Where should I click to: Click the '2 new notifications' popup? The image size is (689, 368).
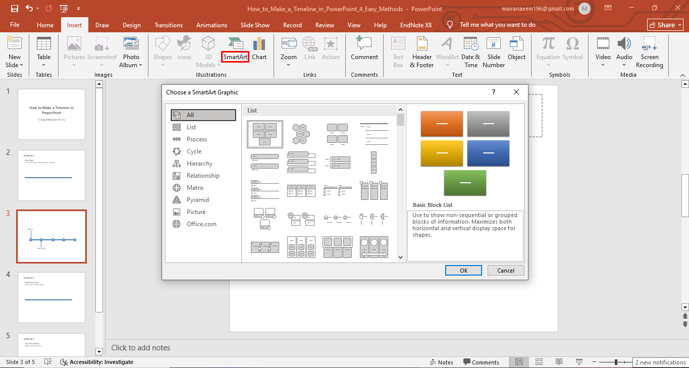point(660,362)
